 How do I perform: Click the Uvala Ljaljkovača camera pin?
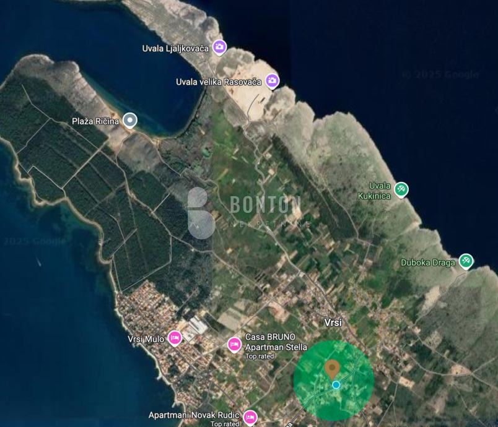coord(219,47)
